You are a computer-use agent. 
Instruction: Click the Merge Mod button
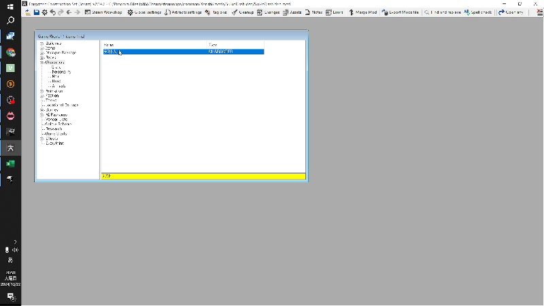(x=362, y=12)
